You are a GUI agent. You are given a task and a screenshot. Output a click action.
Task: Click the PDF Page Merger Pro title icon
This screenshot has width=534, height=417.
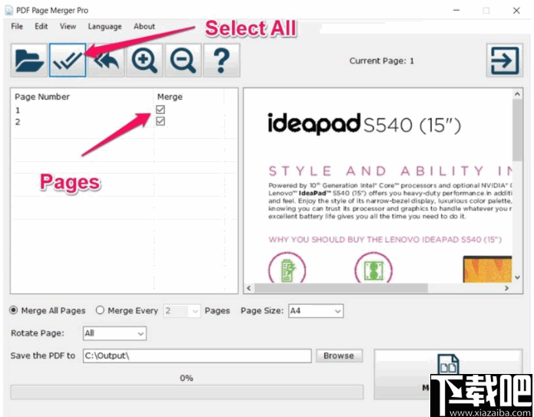click(9, 11)
